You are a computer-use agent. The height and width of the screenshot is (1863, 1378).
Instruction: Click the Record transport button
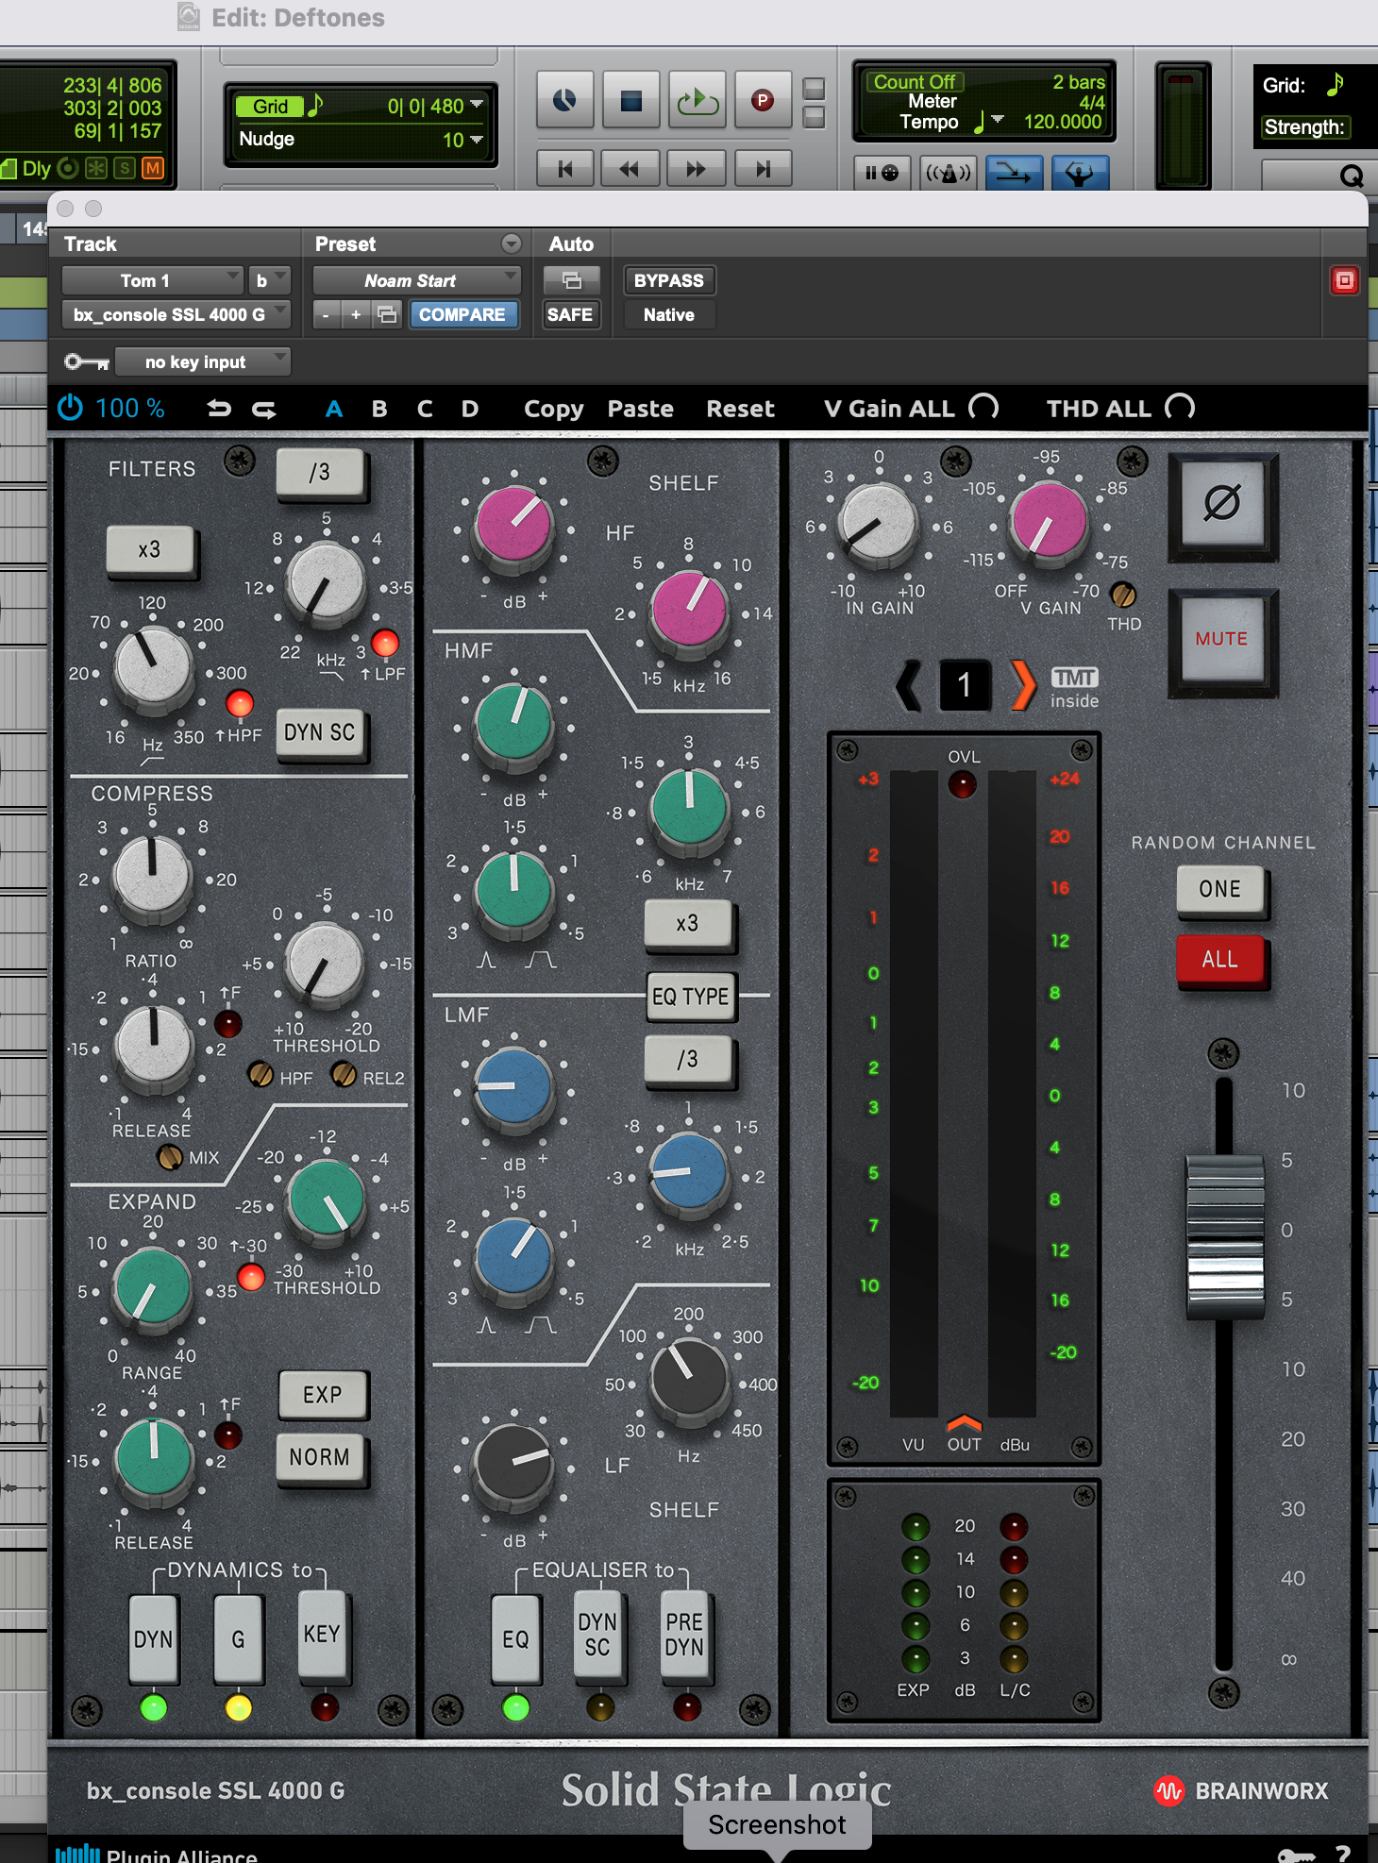coord(762,100)
